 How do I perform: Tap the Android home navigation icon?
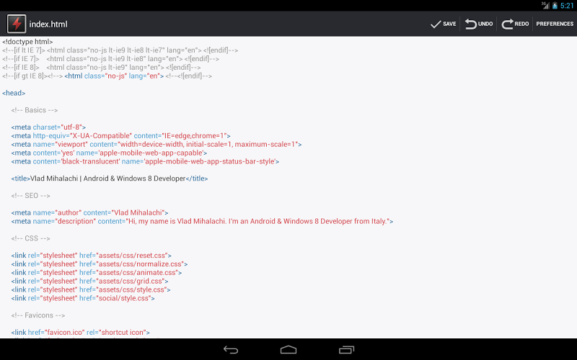[288, 350]
